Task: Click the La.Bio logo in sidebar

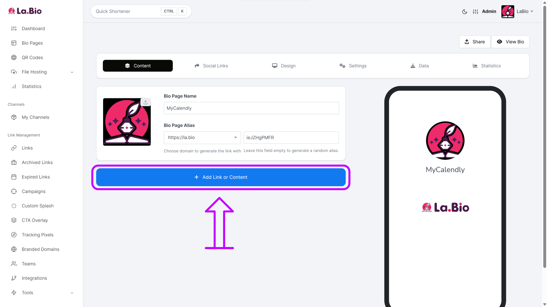Action: [x=25, y=11]
